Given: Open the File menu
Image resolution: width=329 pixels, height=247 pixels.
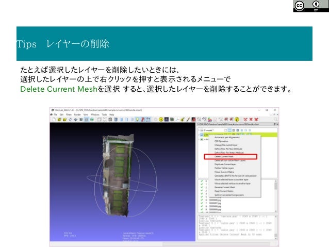Looking at the screenshot, I should pyautogui.click(x=55, y=114).
